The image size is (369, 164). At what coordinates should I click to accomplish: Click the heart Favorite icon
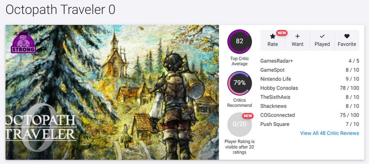pos(347,36)
